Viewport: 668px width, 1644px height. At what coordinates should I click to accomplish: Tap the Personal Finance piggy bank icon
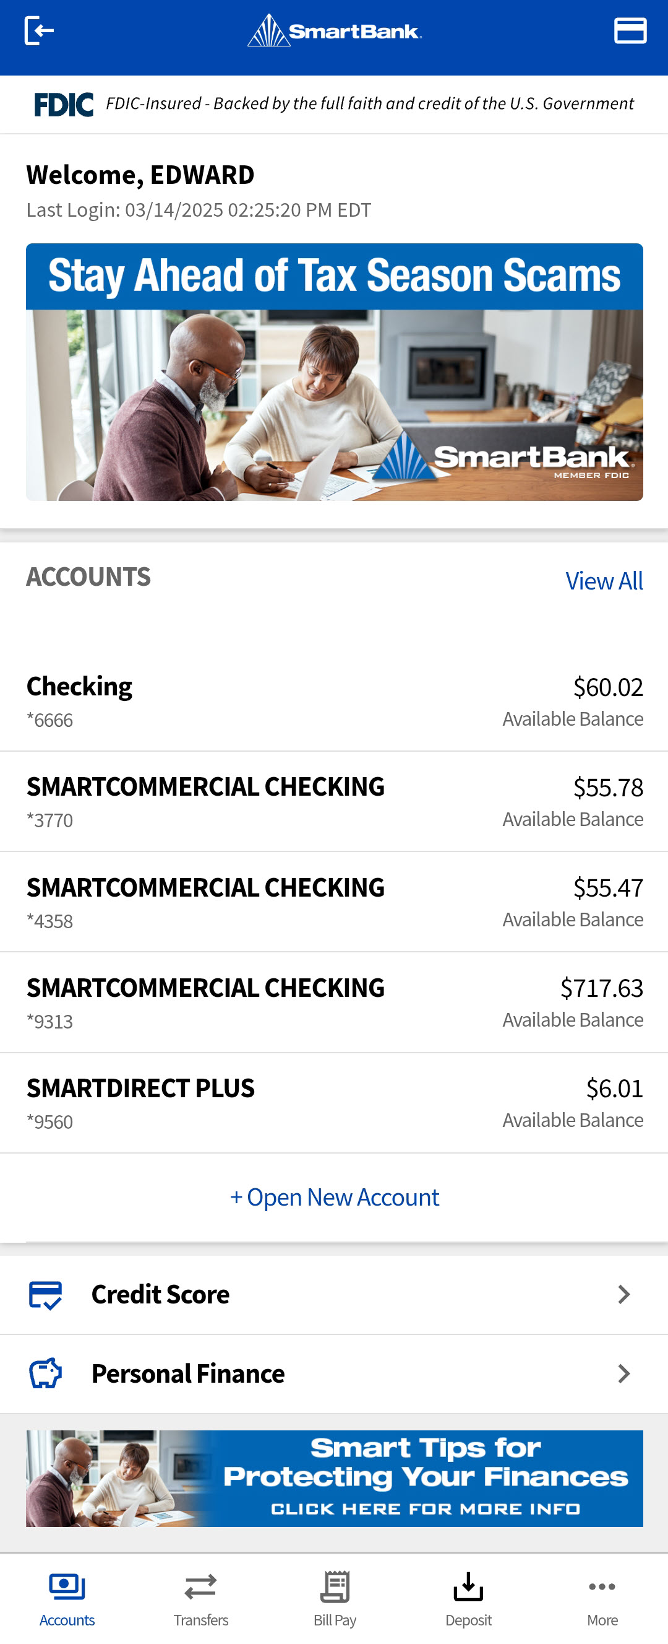pos(45,1373)
